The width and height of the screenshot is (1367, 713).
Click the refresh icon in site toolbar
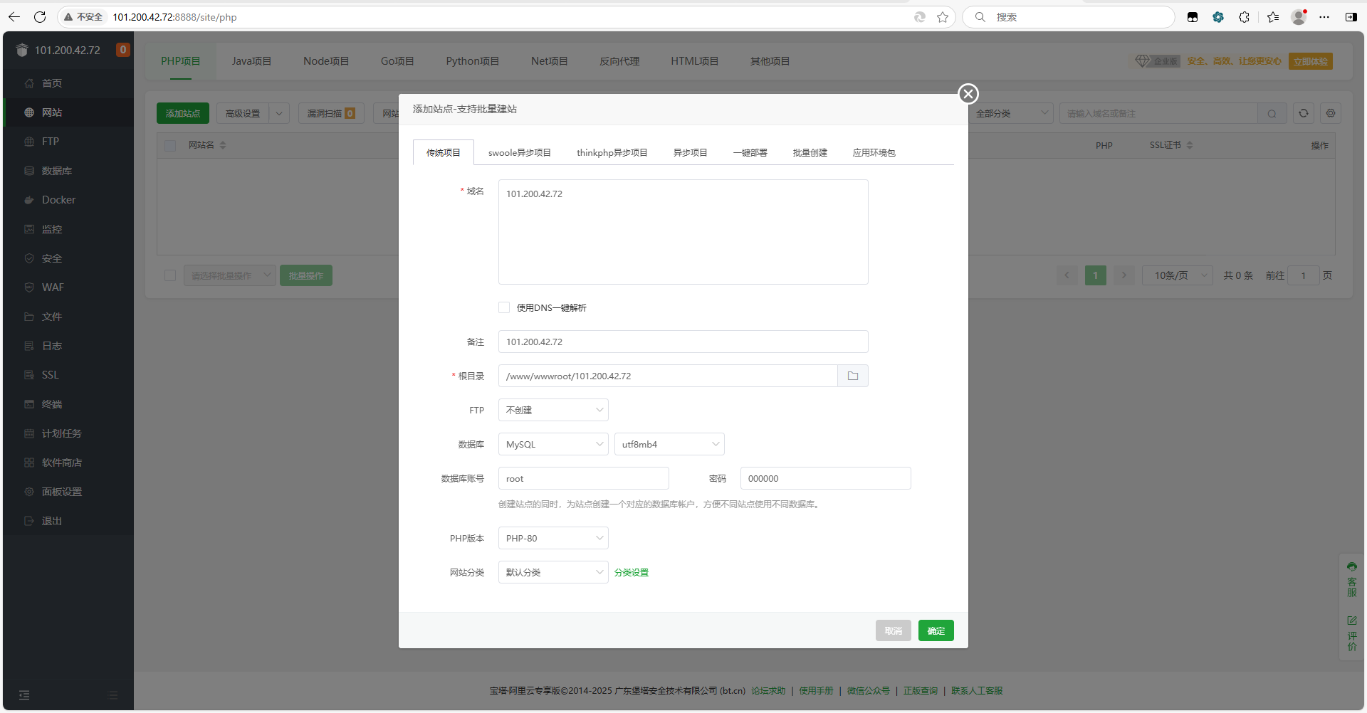point(1303,113)
